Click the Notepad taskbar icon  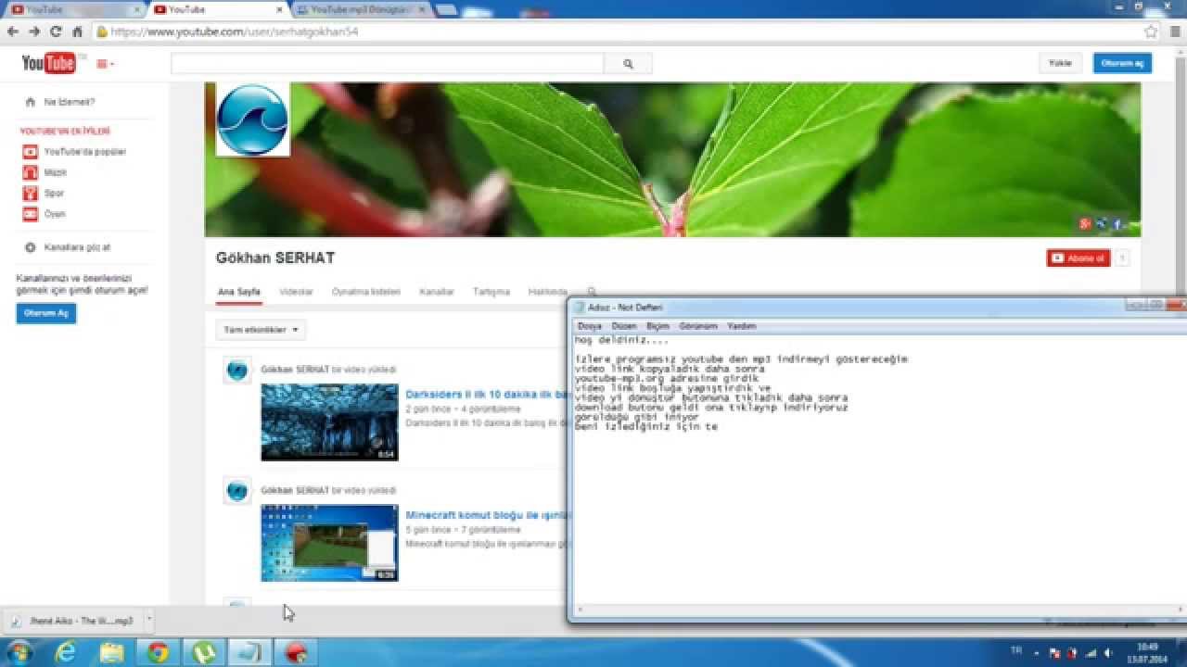tap(249, 652)
